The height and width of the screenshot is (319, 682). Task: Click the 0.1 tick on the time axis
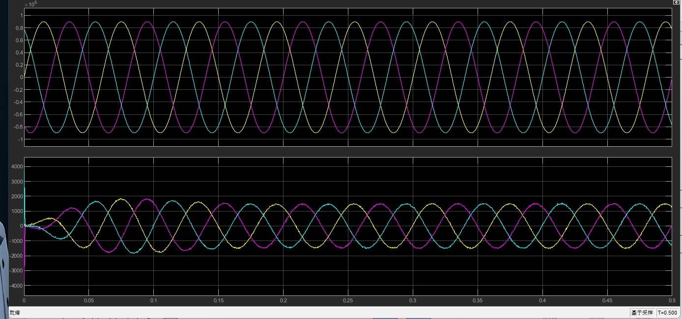click(x=154, y=300)
